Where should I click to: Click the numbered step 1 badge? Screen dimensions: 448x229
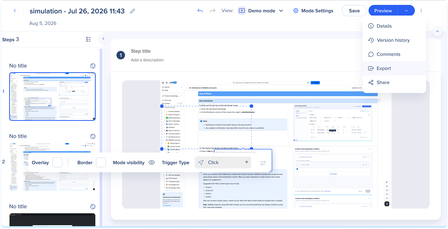121,55
